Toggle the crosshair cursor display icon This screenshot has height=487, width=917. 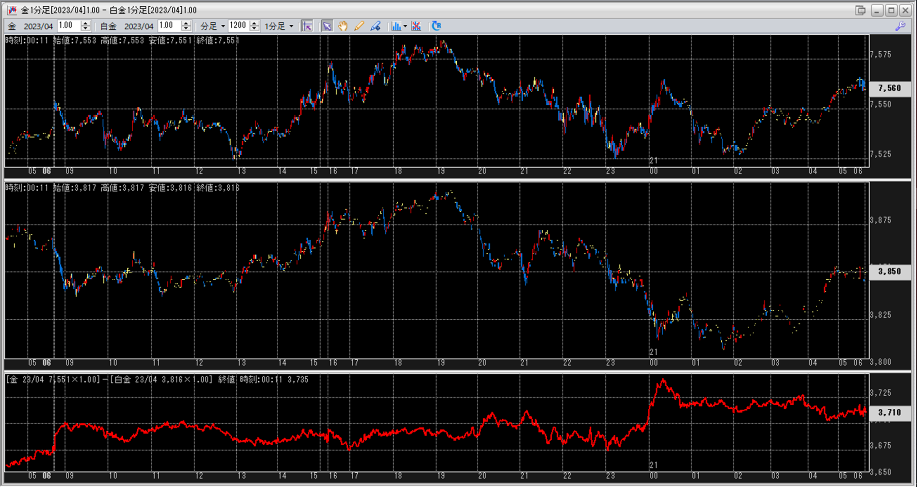click(307, 26)
